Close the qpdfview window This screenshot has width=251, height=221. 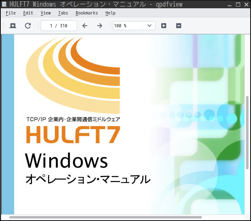(246, 5)
